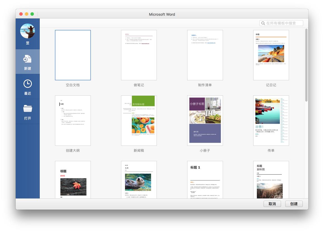Pick the 小册子 brochure template
The width and height of the screenshot is (324, 232).
coord(205,121)
